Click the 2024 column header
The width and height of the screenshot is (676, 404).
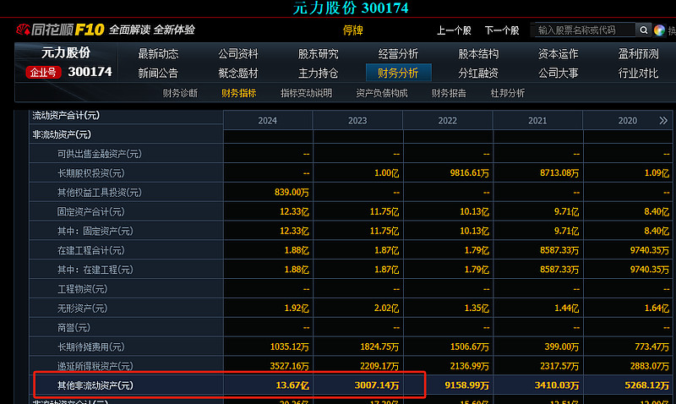(x=268, y=121)
